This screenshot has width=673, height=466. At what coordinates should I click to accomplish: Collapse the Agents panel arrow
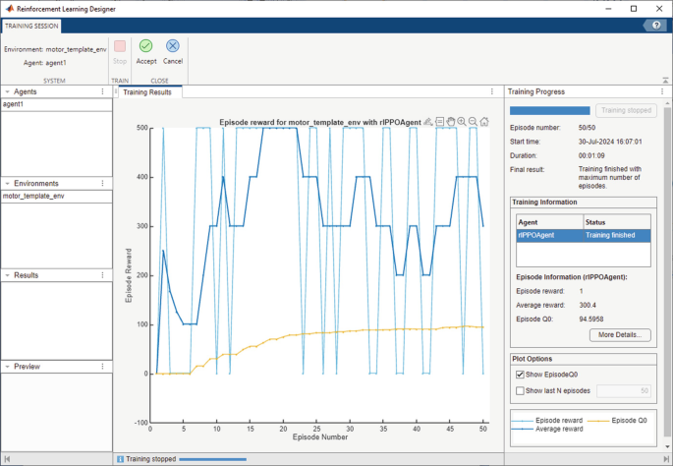click(7, 91)
